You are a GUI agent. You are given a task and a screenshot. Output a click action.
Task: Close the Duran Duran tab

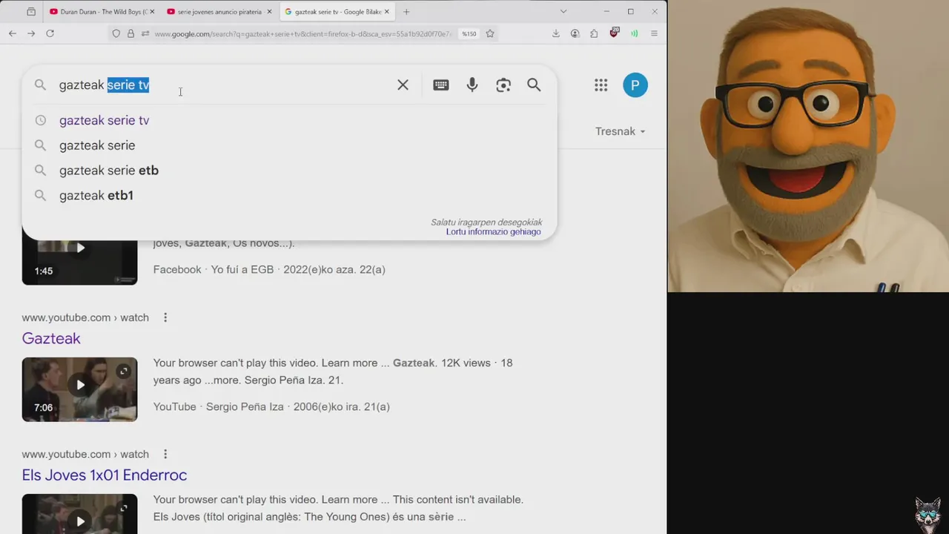click(x=152, y=12)
